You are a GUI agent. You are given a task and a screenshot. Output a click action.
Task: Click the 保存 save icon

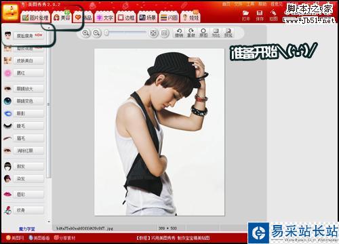click(260, 16)
